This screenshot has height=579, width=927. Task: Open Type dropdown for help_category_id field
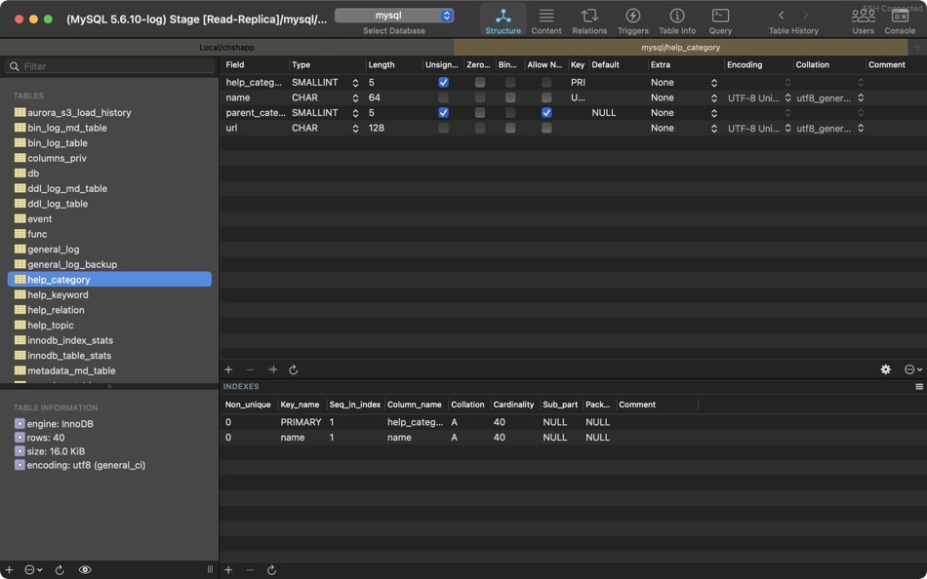coord(355,83)
